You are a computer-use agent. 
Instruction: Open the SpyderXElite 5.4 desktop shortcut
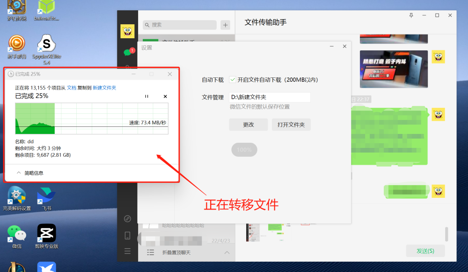pos(46,50)
